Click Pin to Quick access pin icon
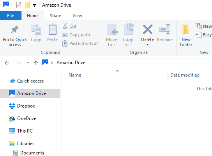This screenshot has height=156, width=212. [x=15, y=29]
